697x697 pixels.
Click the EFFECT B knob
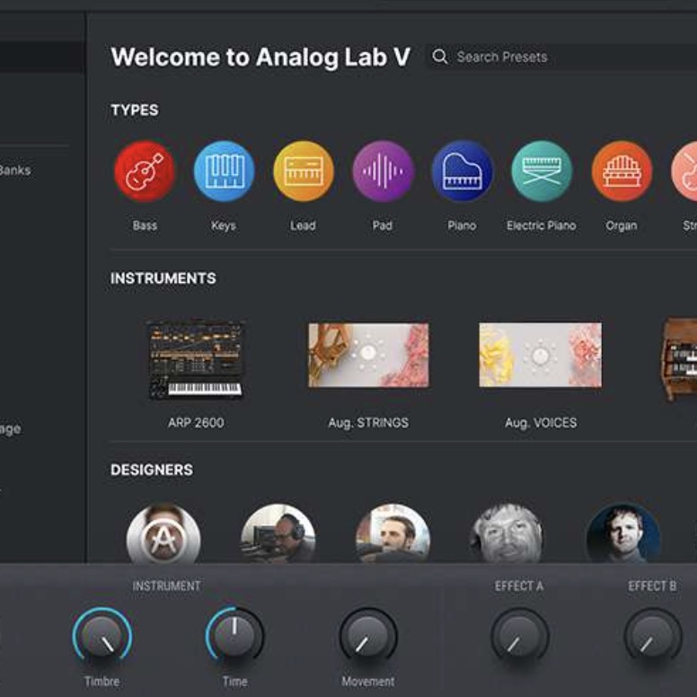pos(653,636)
